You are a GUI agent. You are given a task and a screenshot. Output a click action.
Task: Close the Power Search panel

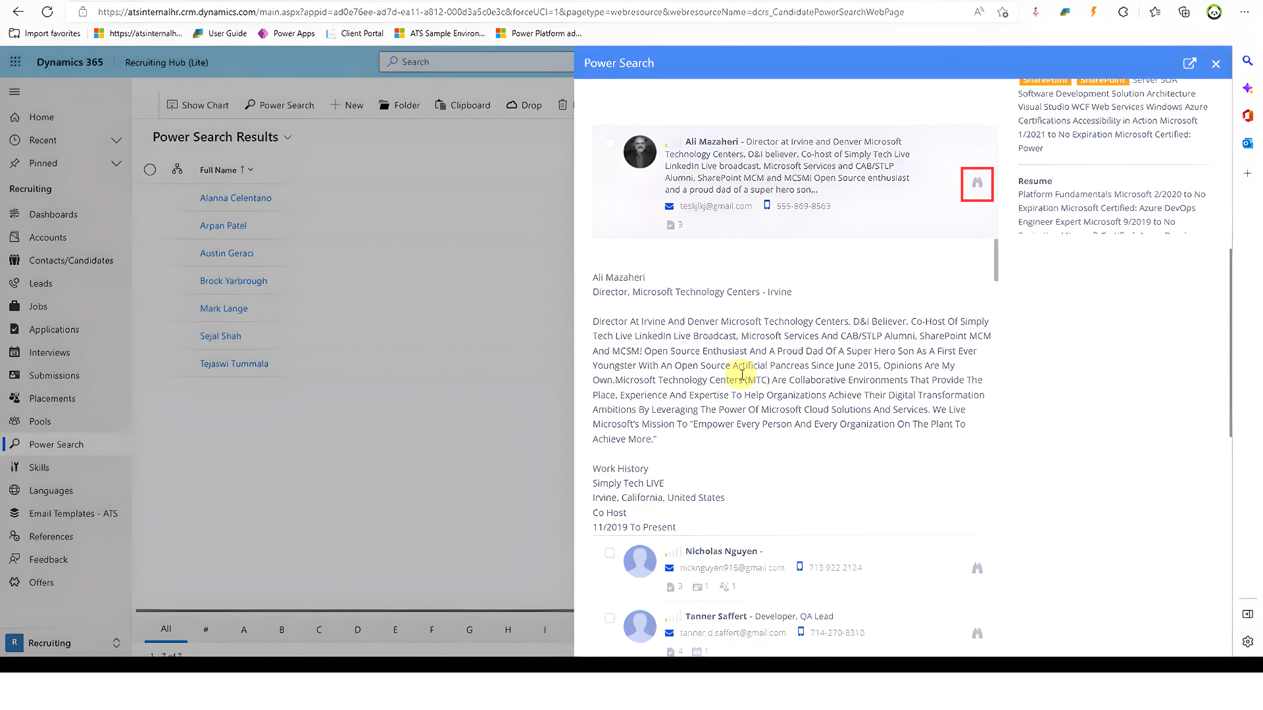[1216, 64]
